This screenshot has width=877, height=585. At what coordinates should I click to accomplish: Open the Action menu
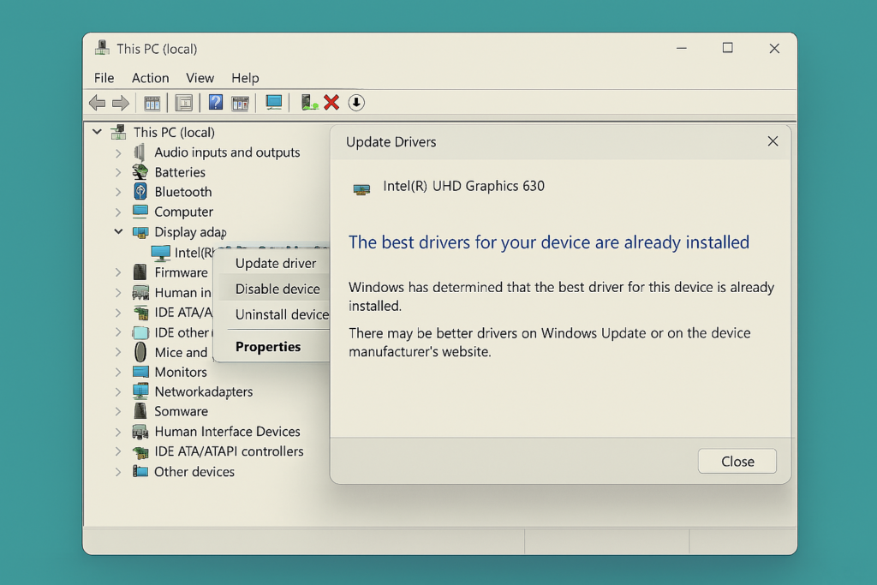pos(151,78)
